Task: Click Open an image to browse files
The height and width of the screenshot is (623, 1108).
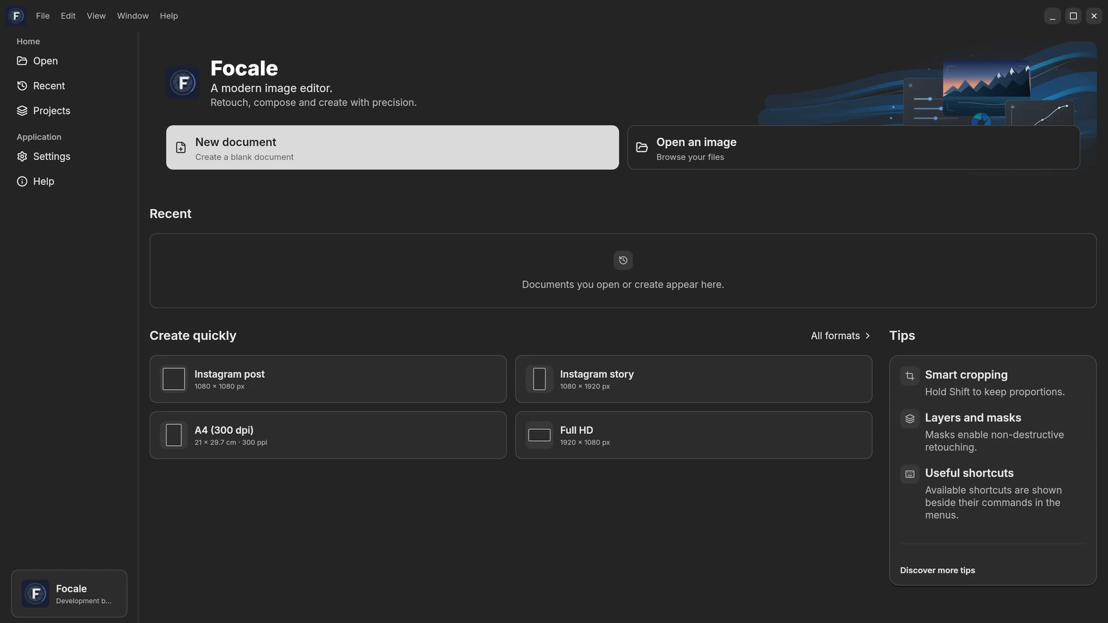Action: 854,147
